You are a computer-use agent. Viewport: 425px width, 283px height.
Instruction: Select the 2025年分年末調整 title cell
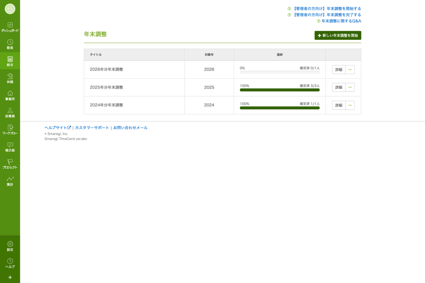tap(134, 87)
